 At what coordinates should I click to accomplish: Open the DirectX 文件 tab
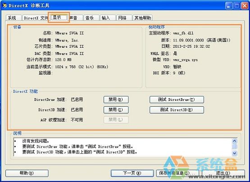point(36,18)
